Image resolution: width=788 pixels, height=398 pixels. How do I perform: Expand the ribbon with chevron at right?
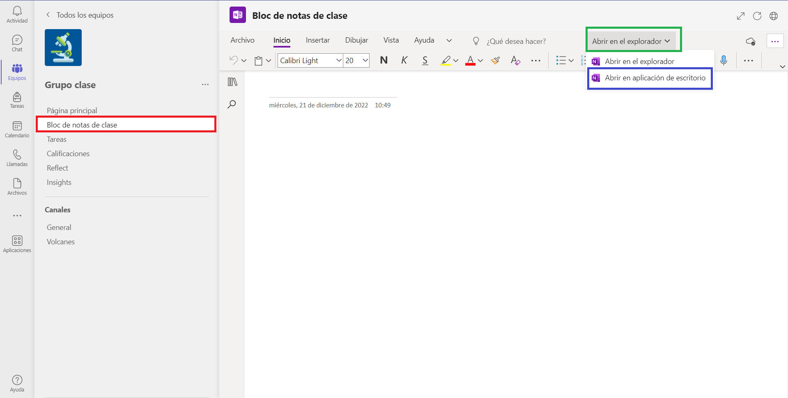click(x=782, y=66)
